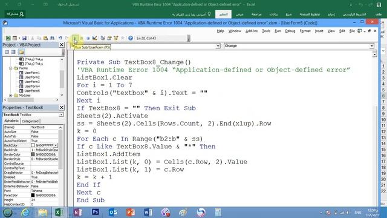Viewport: 387px width, 218px height.
Task: Click the Paste toolbar icon
Action: pyautogui.click(x=45, y=38)
